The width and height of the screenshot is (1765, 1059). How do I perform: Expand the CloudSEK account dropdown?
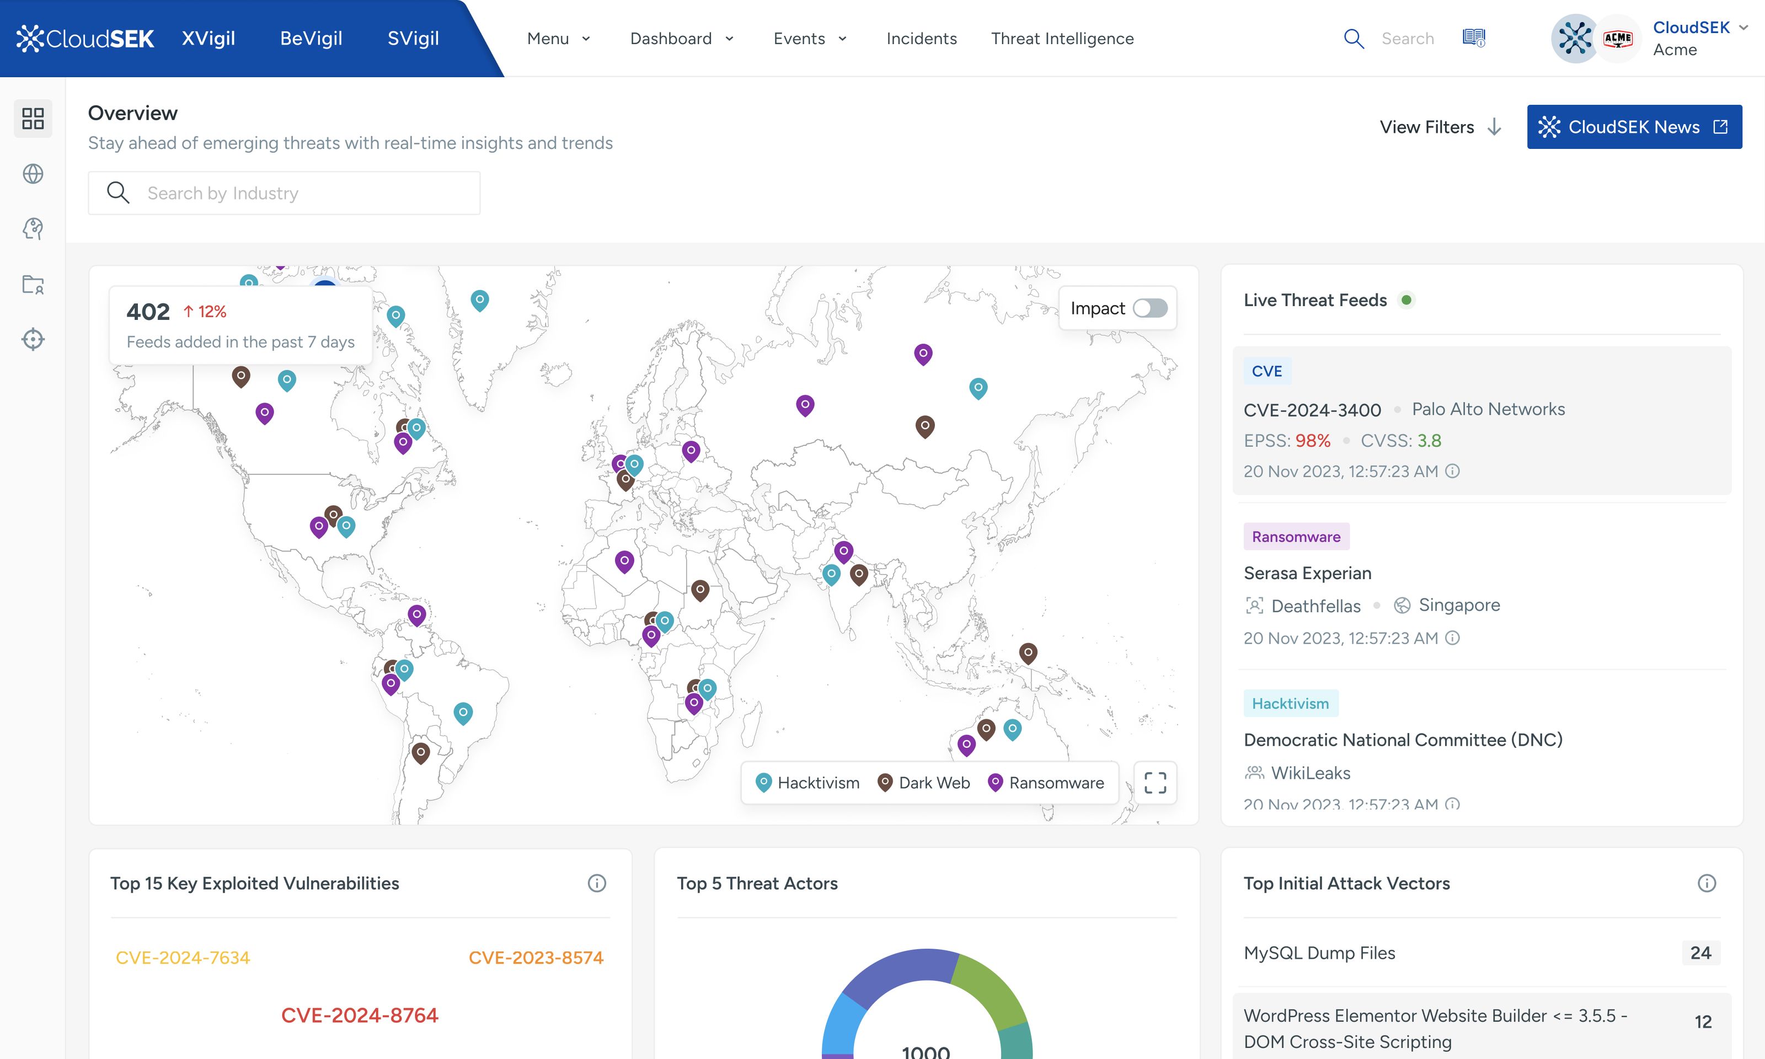[1744, 27]
